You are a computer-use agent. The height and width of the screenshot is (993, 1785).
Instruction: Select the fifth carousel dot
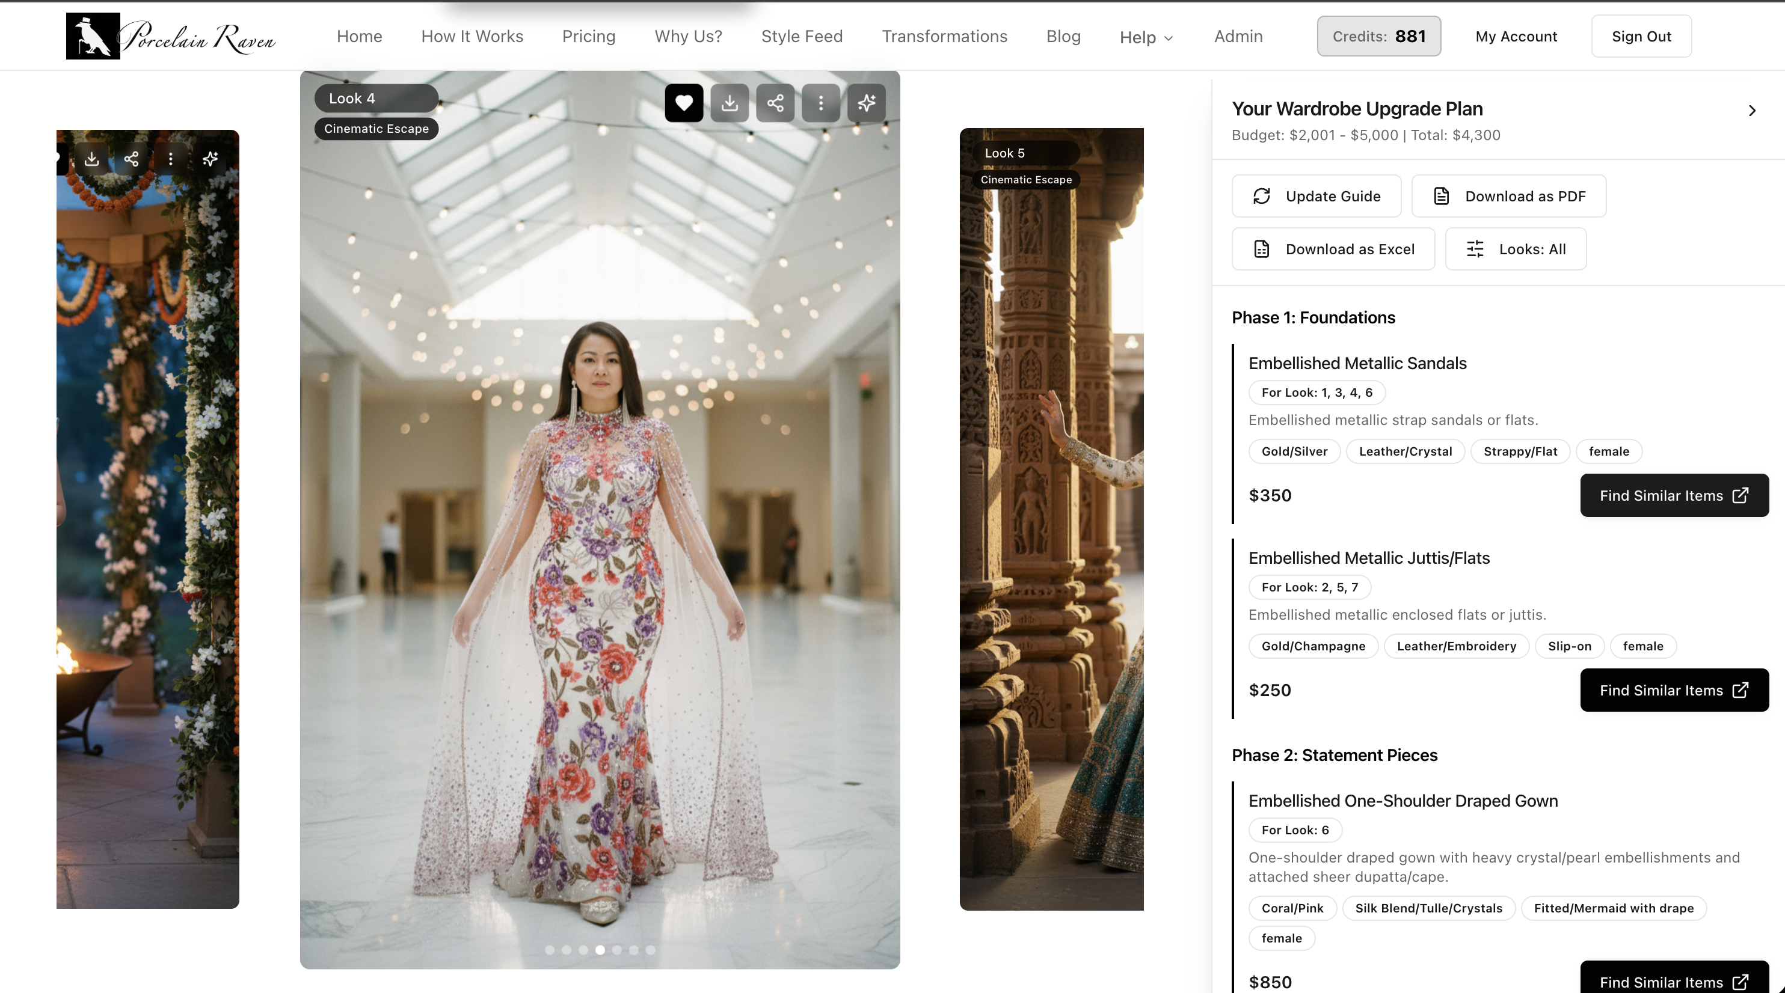[616, 950]
